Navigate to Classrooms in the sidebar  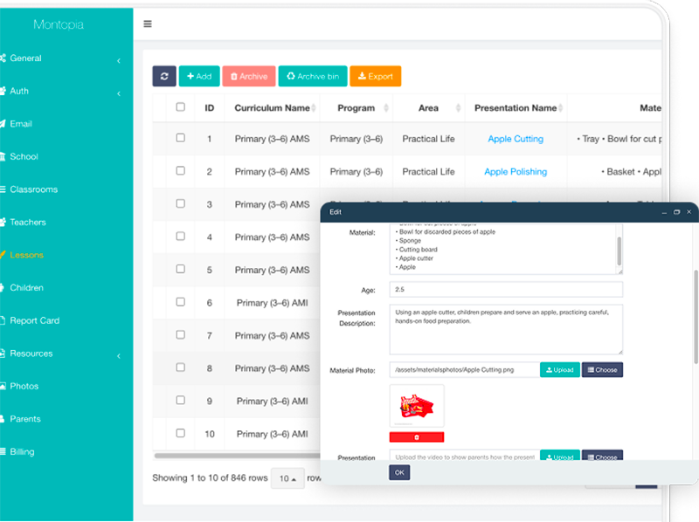(x=33, y=189)
